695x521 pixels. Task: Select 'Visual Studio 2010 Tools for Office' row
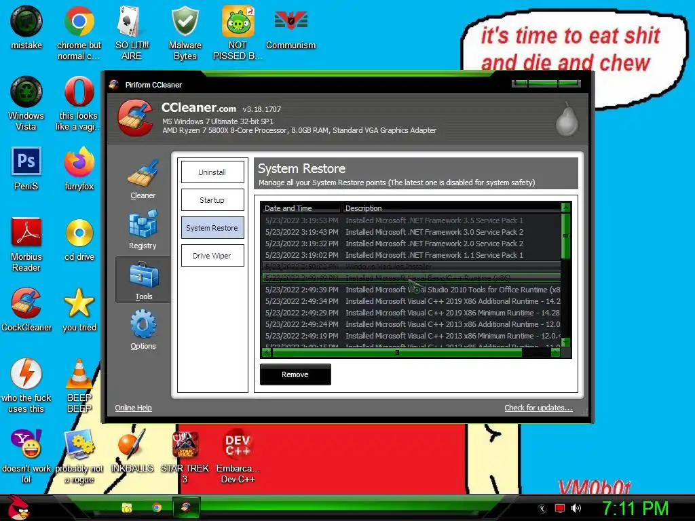(411, 289)
